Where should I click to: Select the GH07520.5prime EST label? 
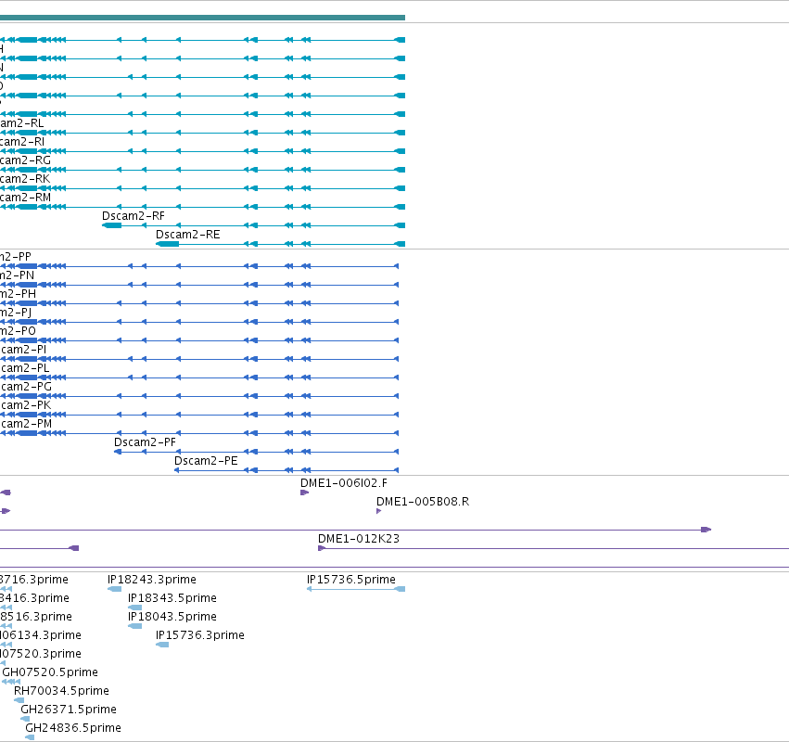[50, 672]
